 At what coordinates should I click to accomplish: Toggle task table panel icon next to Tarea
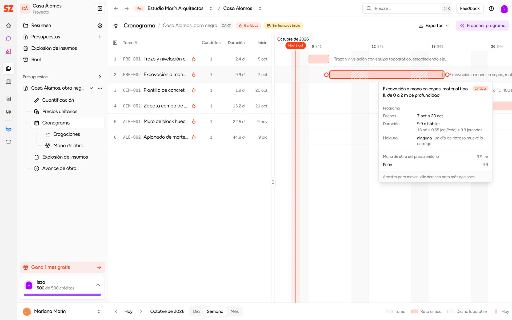tap(115, 43)
